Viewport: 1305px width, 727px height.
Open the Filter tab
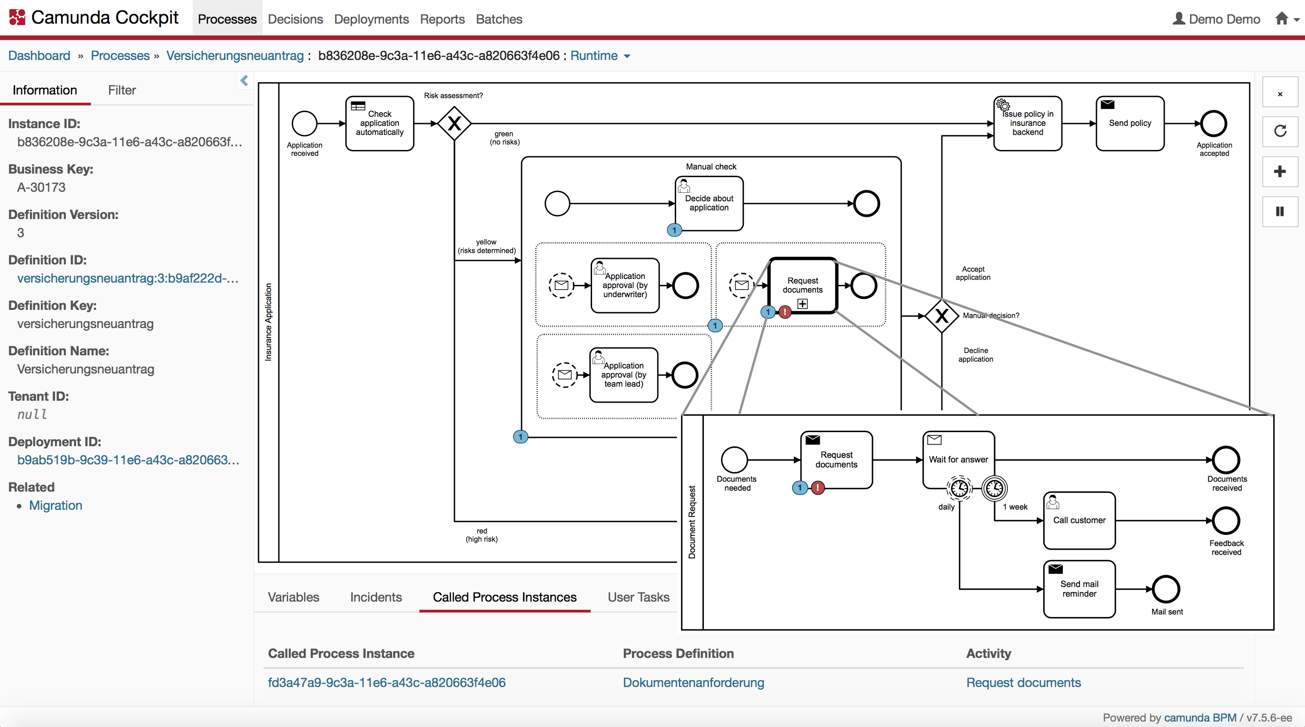[x=122, y=90]
